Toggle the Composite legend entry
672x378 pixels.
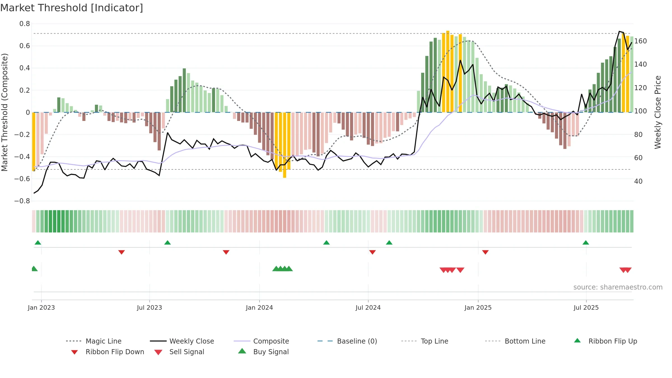coord(261,341)
